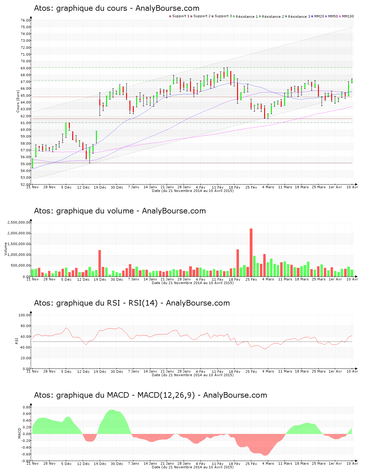Click '4 Mars' date label under volume chart

tap(268, 279)
